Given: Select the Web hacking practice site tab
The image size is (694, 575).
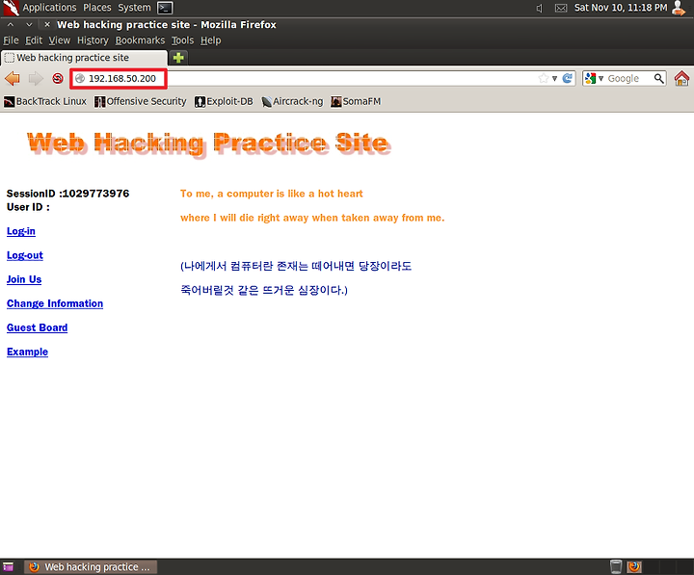Looking at the screenshot, I should [85, 58].
